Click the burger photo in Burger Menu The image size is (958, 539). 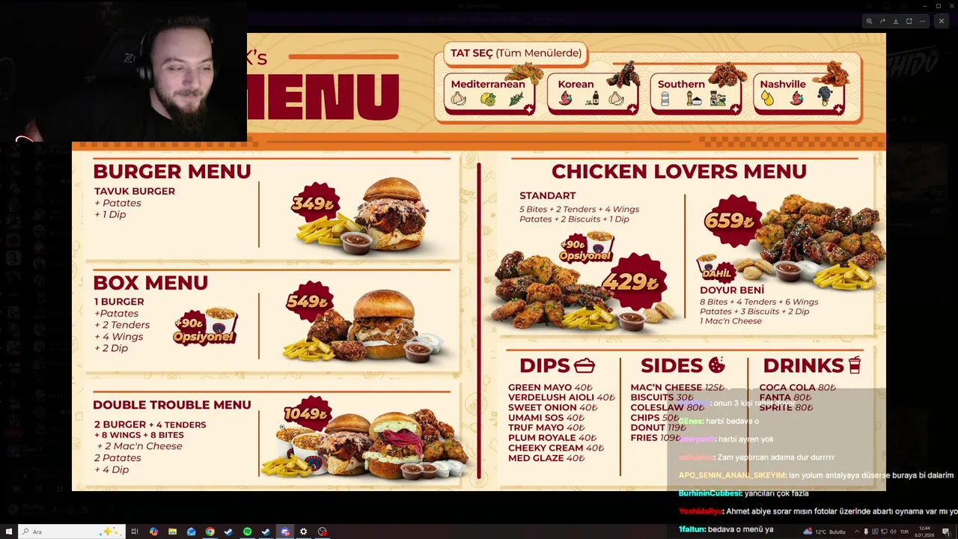point(391,213)
